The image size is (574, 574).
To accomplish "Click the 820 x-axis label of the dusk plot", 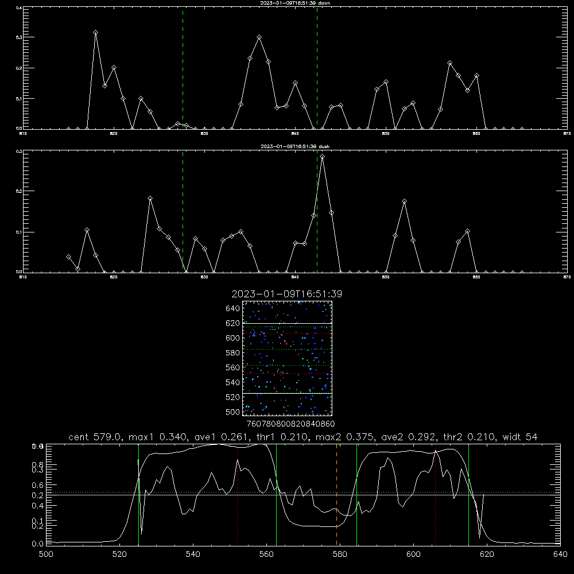I will pos(114,277).
